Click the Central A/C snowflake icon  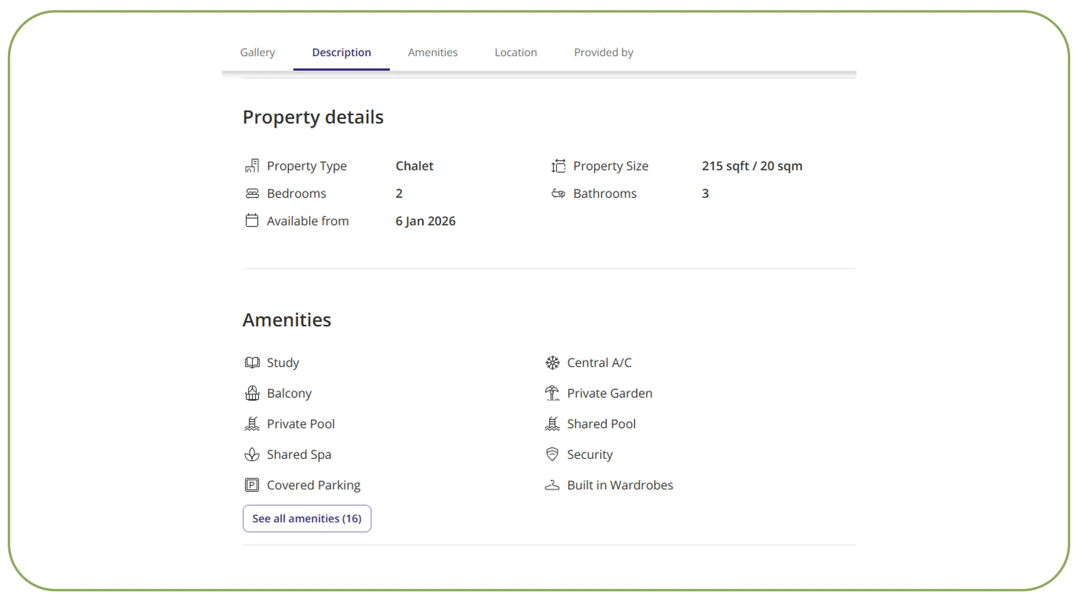pos(552,362)
